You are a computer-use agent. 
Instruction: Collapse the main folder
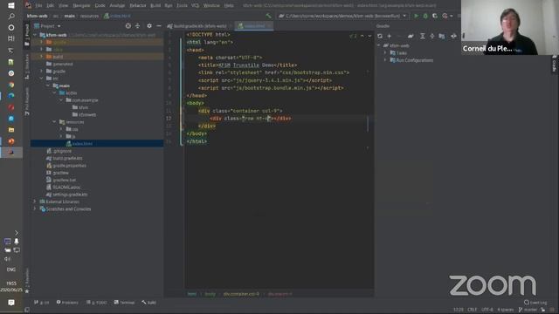pyautogui.click(x=48, y=85)
